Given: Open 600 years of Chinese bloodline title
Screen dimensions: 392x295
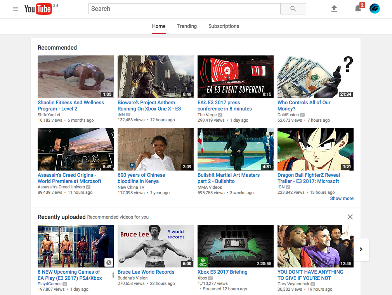Looking at the screenshot, I should (x=142, y=178).
